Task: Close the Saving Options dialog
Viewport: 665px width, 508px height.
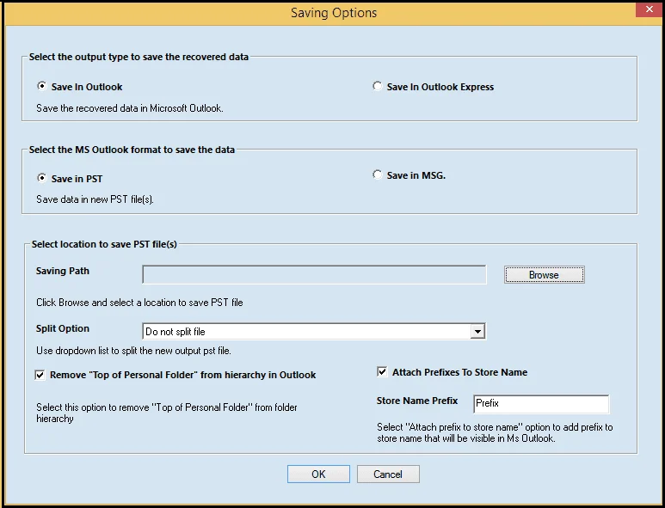Action: [650, 9]
